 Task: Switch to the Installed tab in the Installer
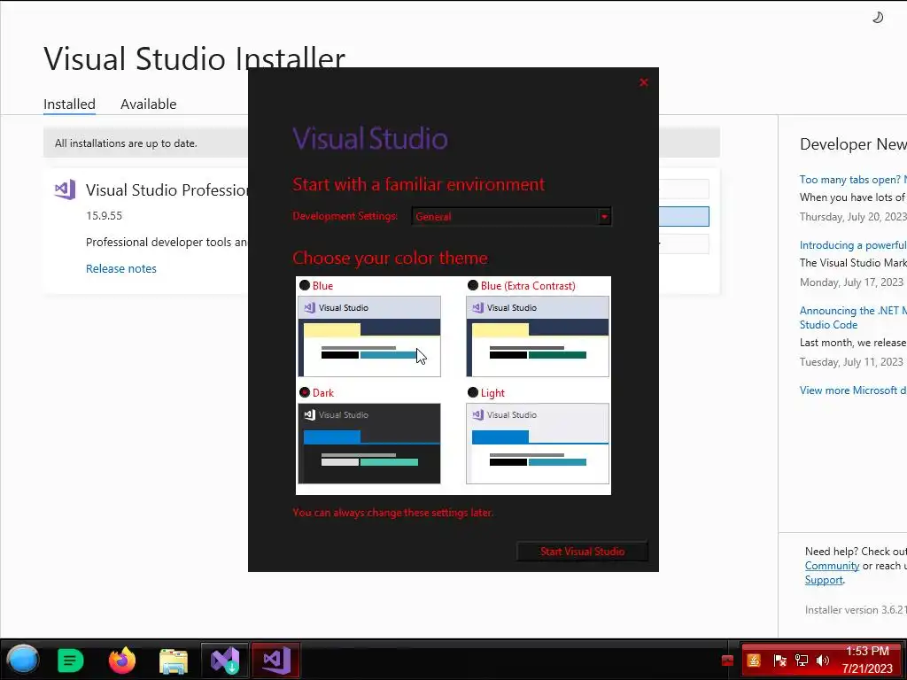69,104
